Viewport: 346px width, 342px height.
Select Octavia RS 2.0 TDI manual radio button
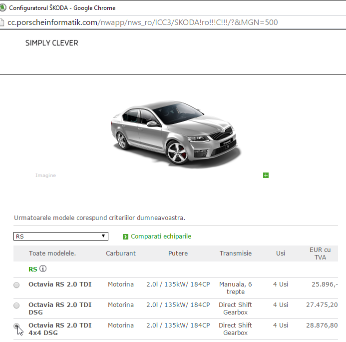[x=16, y=285]
